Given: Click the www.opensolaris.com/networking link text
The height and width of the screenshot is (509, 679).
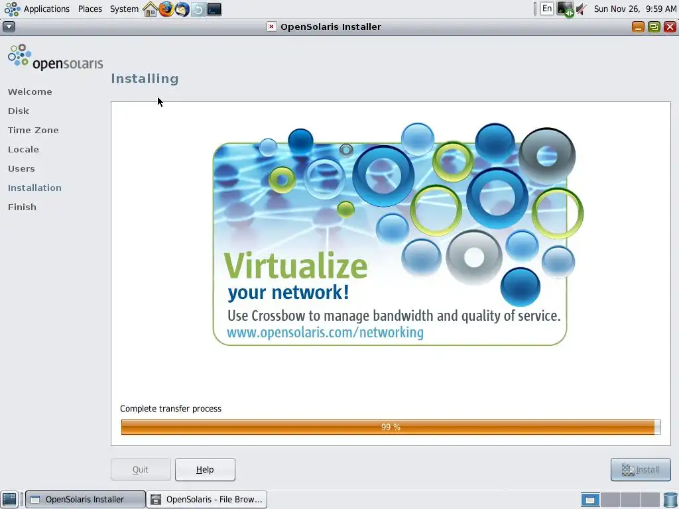Looking at the screenshot, I should [x=325, y=333].
